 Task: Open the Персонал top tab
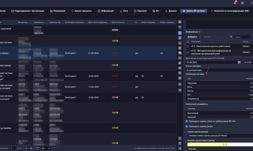coord(140,11)
